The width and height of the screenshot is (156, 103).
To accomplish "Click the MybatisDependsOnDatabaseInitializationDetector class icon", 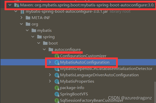I will coord(57,69).
